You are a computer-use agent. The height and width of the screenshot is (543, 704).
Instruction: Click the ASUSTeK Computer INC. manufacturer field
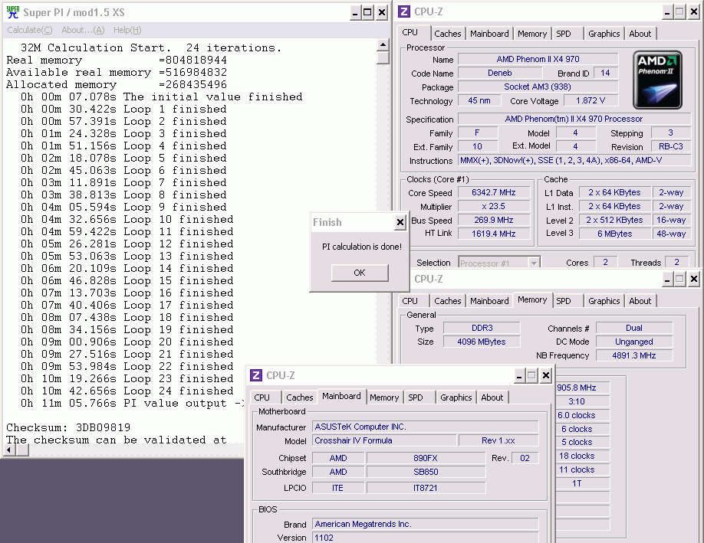(425, 427)
